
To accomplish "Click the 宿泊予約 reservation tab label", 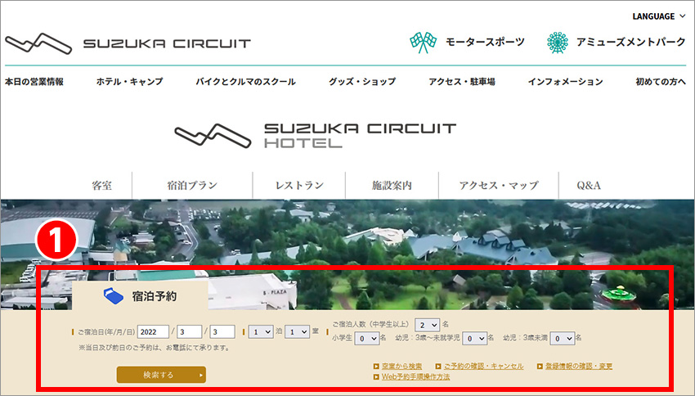I will (x=155, y=296).
